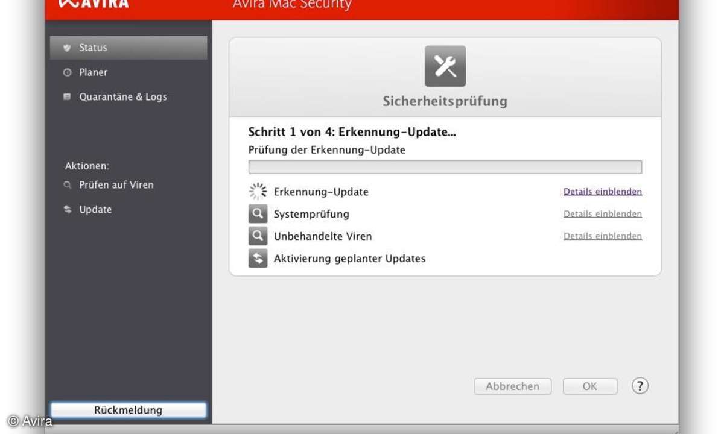
Task: Click the Sicherheitsprüfung heading
Action: tap(445, 101)
